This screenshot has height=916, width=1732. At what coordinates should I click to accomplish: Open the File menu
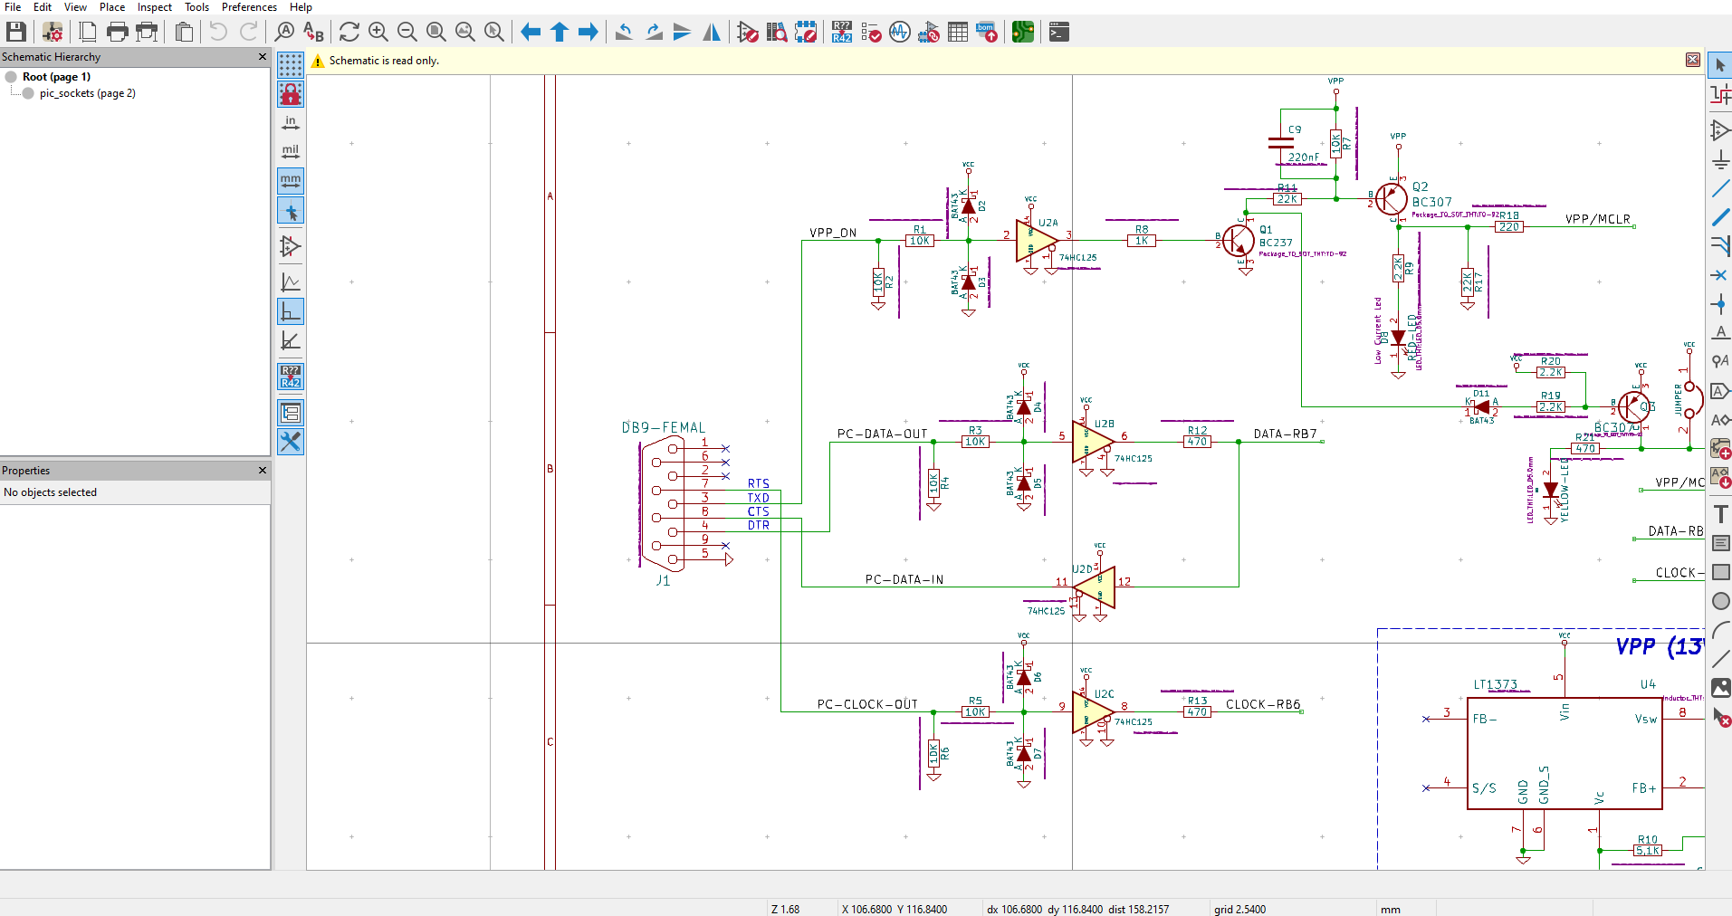point(13,7)
